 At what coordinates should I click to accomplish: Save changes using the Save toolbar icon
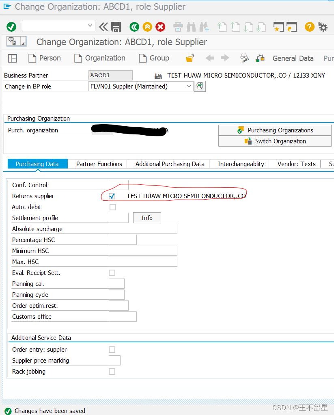point(116,26)
